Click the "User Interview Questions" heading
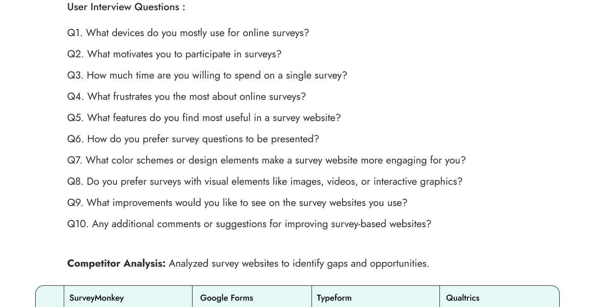This screenshot has width=595, height=307. click(126, 7)
